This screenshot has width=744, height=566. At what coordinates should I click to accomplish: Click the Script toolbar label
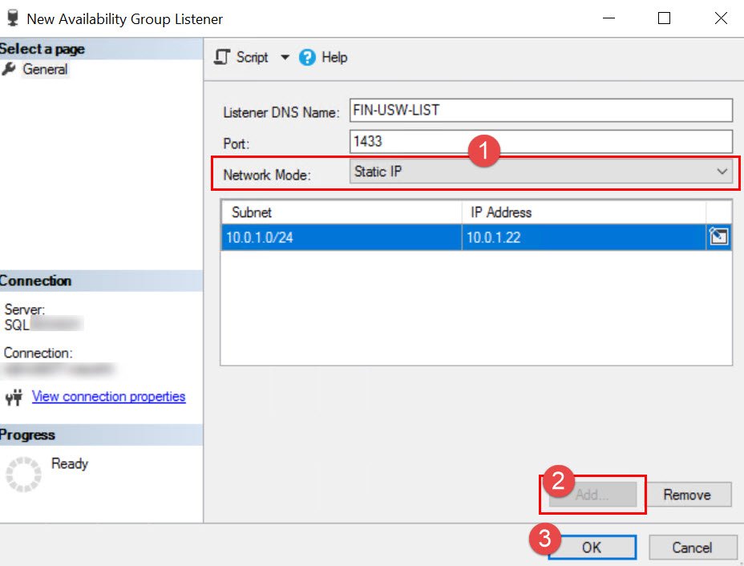coord(253,58)
